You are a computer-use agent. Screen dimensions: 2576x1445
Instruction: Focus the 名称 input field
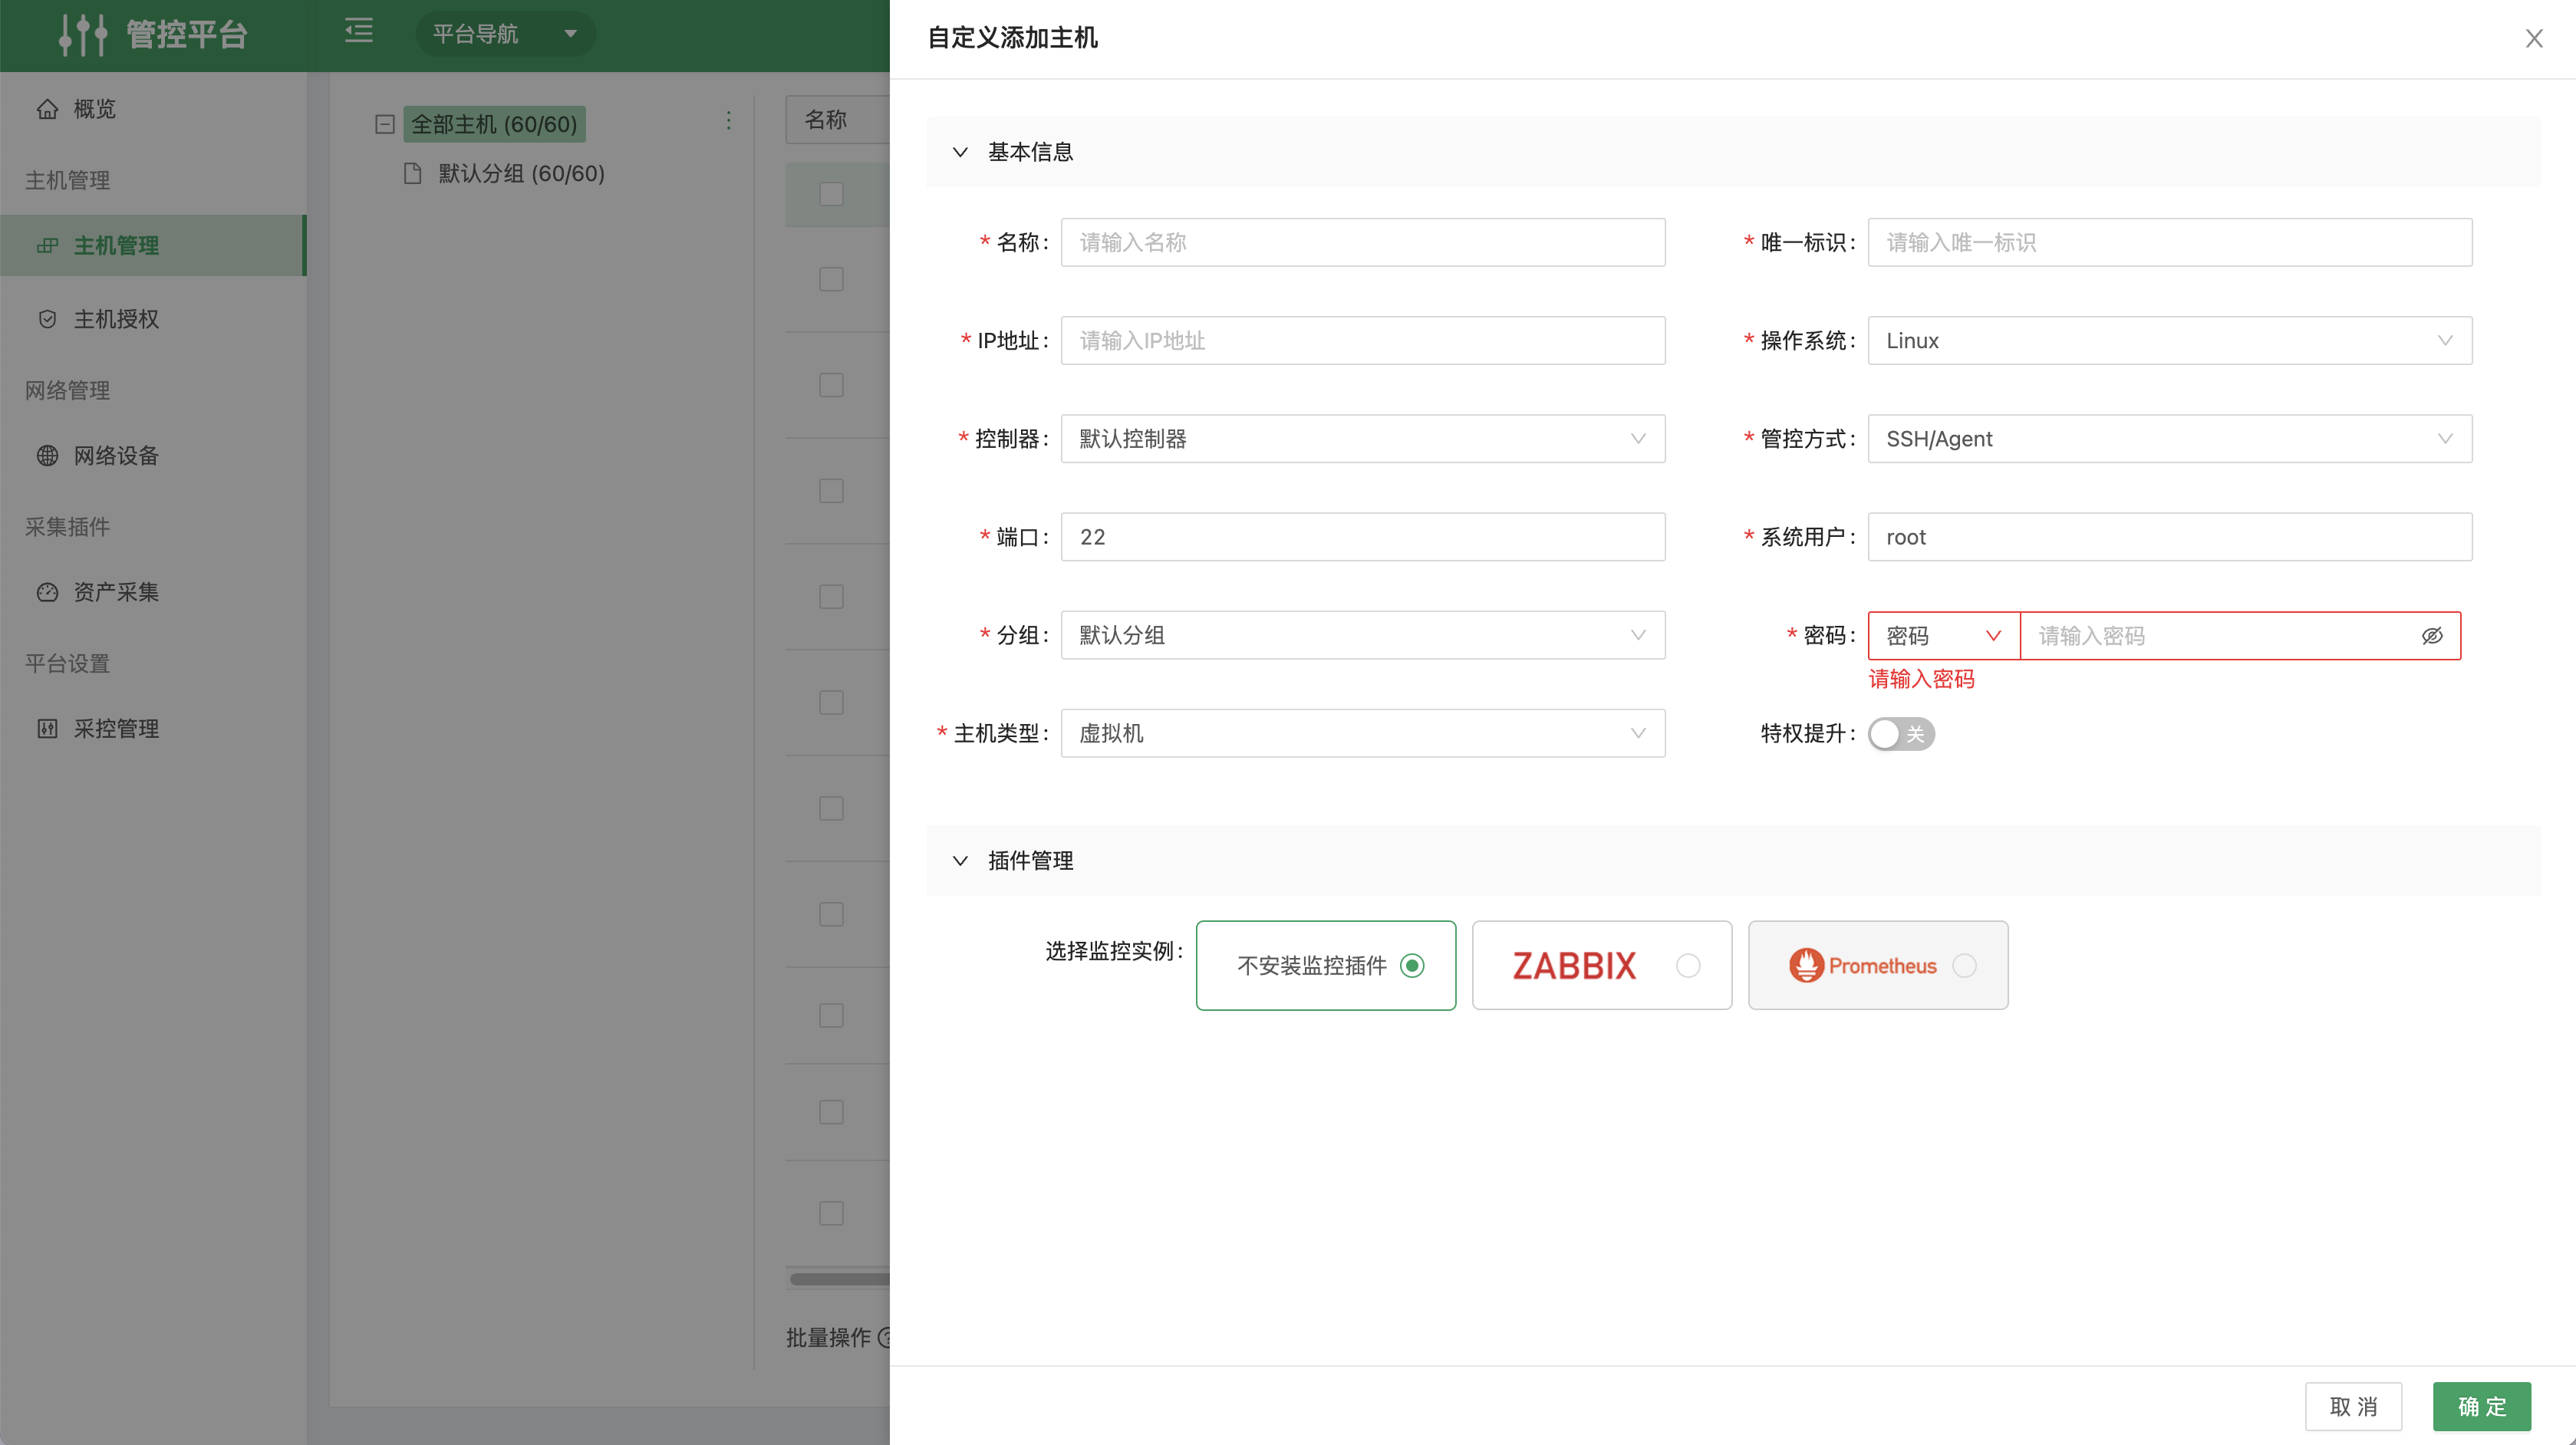pyautogui.click(x=1363, y=242)
